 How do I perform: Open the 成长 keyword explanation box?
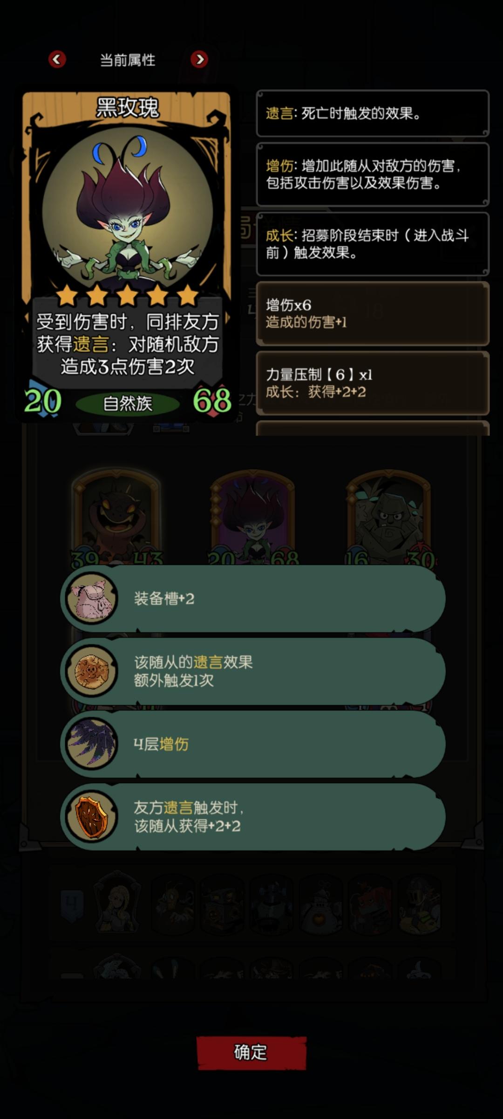coord(373,244)
